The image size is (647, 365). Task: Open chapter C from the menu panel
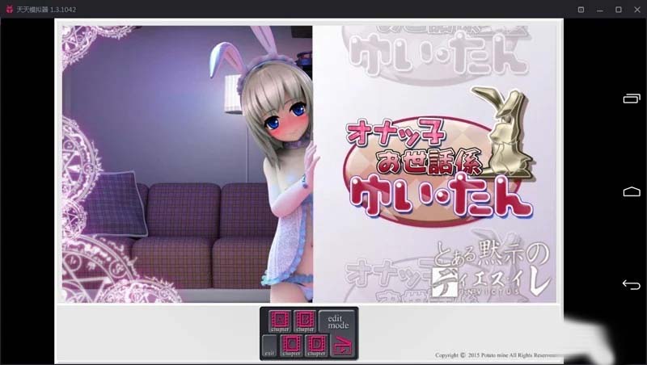(x=291, y=346)
